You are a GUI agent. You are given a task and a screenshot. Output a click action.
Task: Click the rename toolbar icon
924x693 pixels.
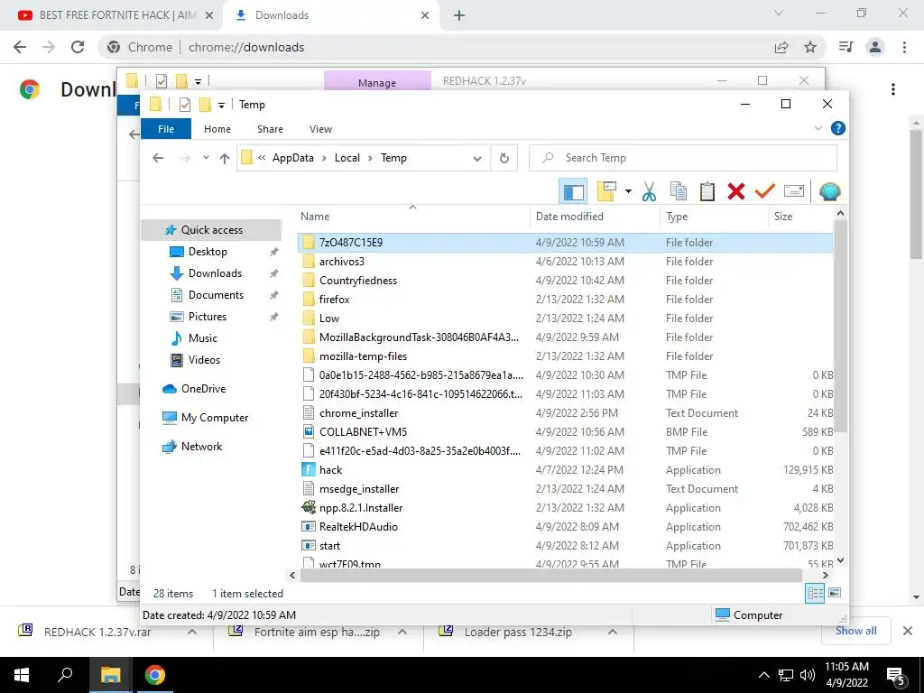point(794,191)
